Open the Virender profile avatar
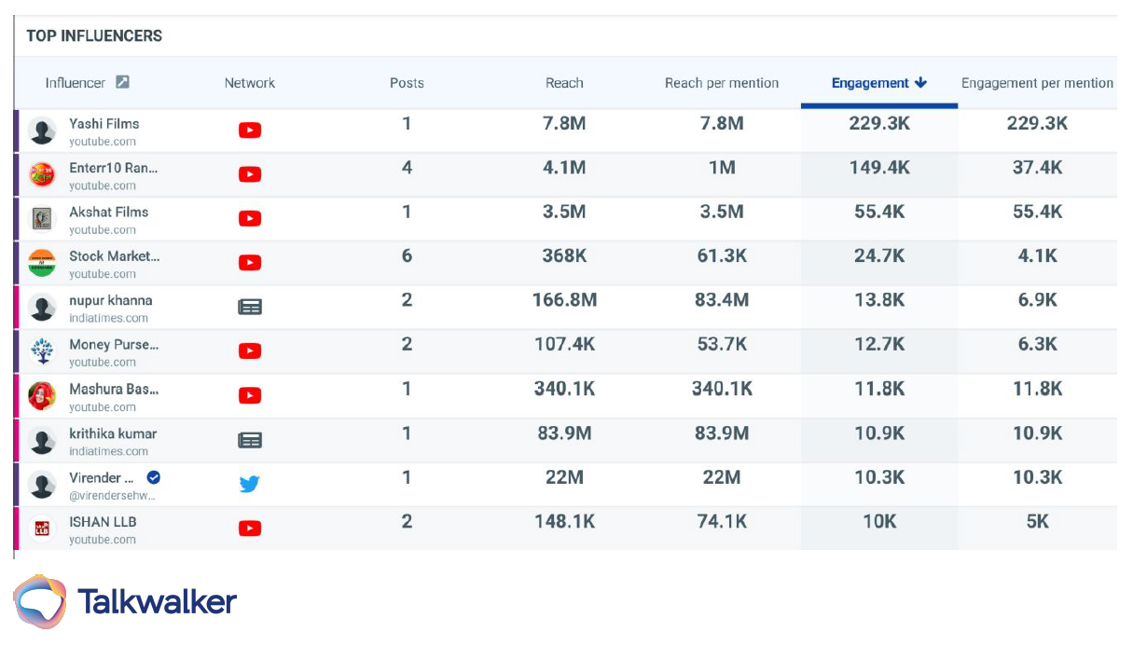 click(42, 485)
